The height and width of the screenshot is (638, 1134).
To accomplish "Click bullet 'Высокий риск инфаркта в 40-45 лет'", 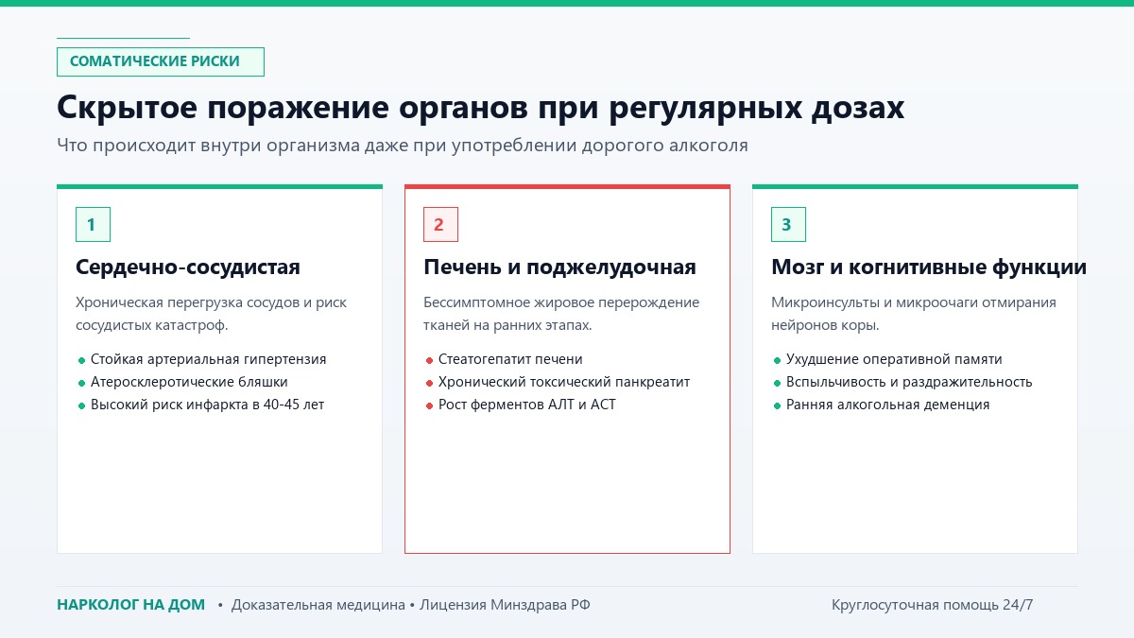I will click(x=208, y=405).
